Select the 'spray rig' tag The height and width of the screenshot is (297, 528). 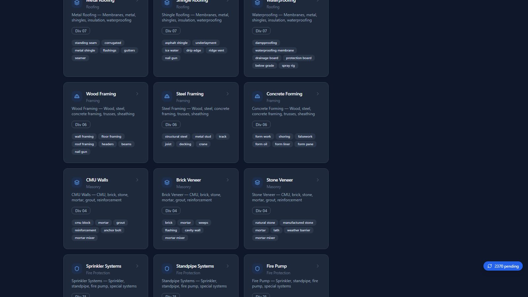click(288, 65)
